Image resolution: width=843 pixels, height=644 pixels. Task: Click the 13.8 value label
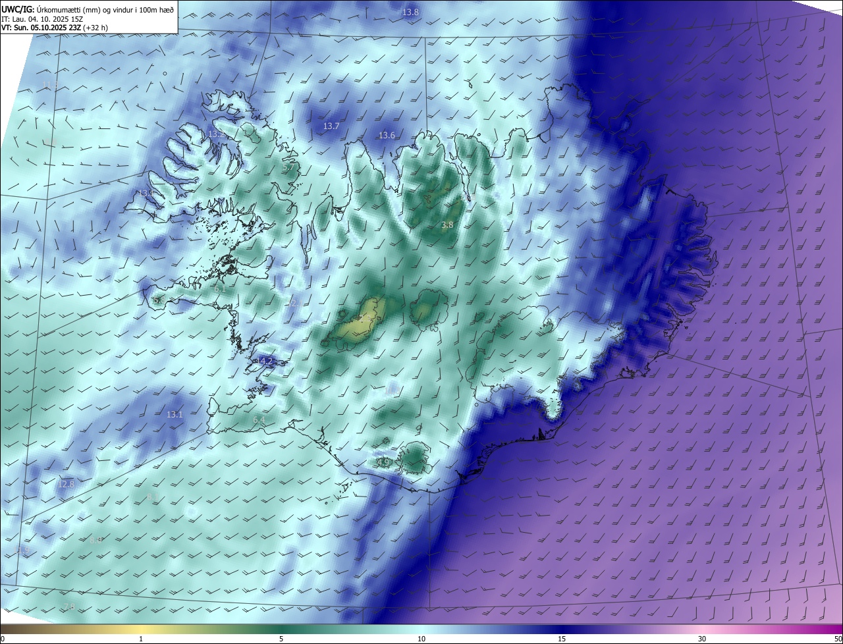(410, 13)
